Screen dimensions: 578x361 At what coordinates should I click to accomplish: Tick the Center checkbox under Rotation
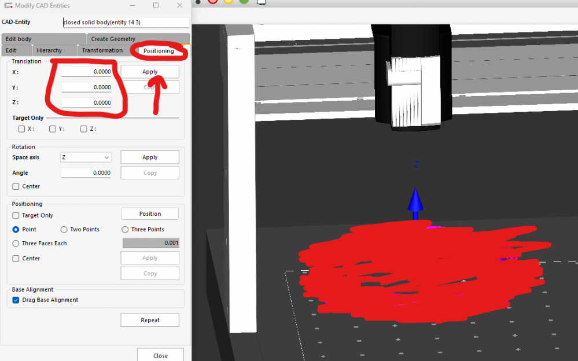16,186
